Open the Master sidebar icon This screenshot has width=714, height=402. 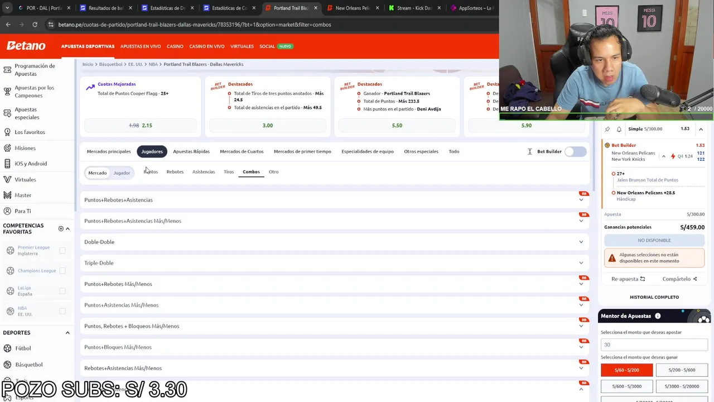coord(7,195)
